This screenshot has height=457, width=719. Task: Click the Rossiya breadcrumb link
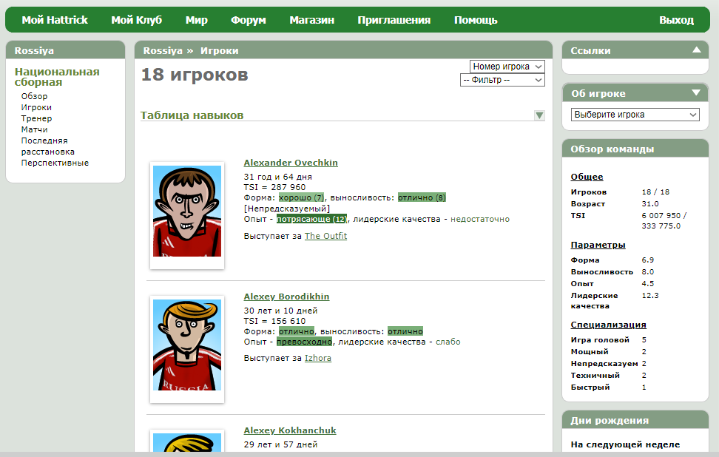(x=163, y=50)
